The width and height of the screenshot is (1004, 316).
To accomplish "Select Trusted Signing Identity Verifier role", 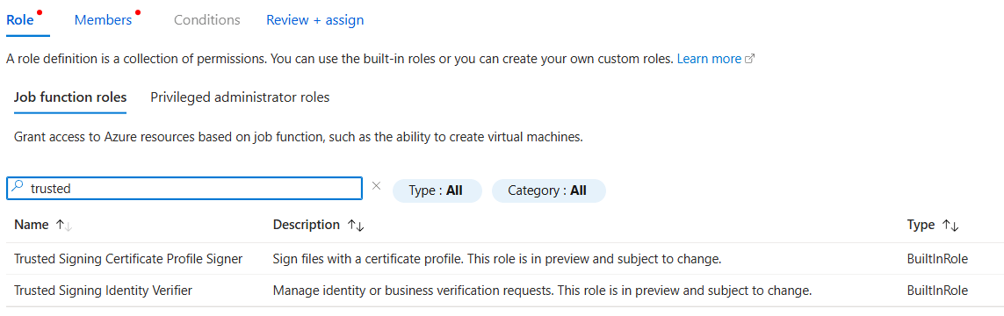I will click(103, 291).
